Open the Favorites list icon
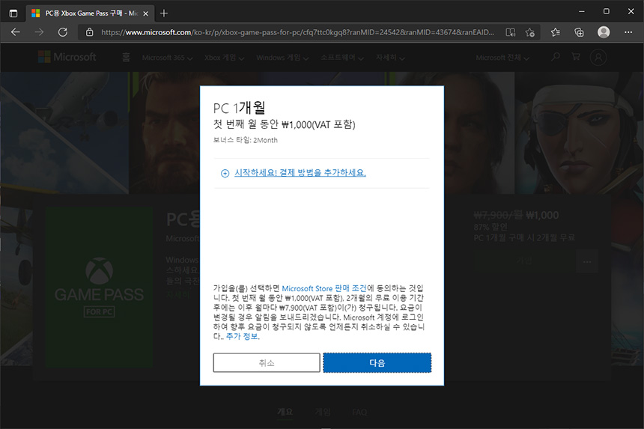 pyautogui.click(x=556, y=32)
